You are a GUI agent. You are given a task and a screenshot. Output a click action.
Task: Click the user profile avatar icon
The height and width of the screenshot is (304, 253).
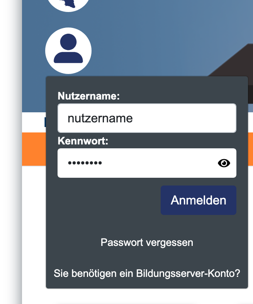[x=68, y=51]
